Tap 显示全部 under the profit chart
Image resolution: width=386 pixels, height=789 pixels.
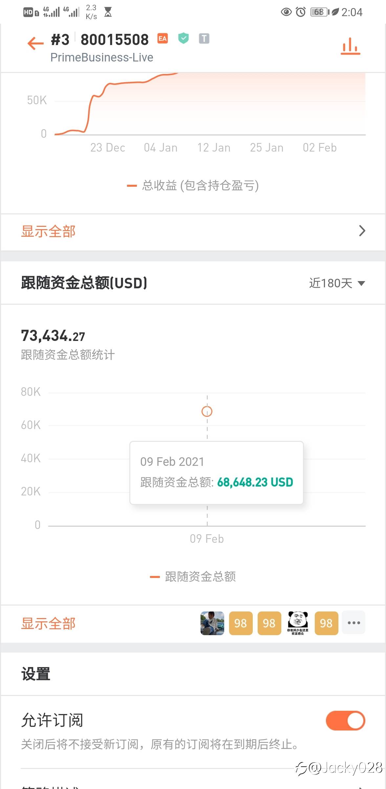coord(49,231)
